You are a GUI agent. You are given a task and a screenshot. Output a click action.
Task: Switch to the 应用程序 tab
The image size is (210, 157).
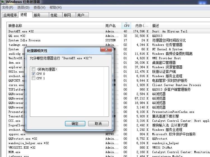[x=10, y=15]
